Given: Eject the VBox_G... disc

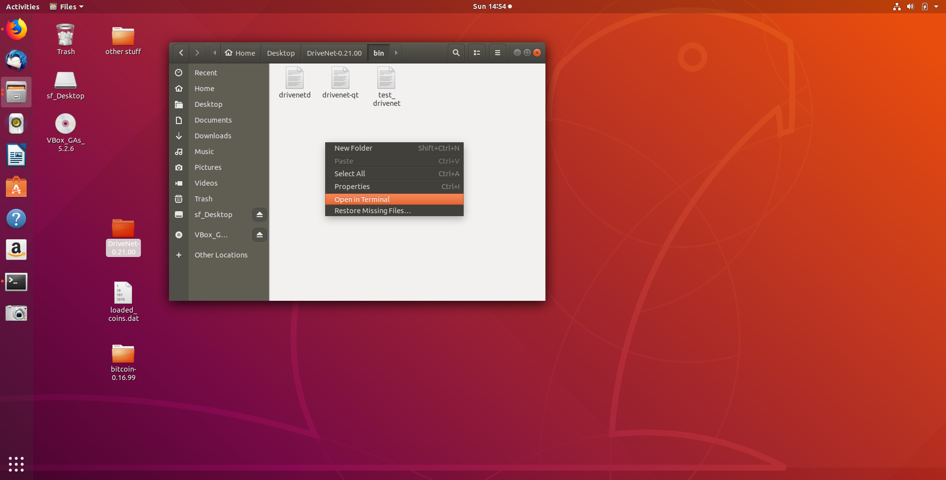Looking at the screenshot, I should click(x=260, y=235).
